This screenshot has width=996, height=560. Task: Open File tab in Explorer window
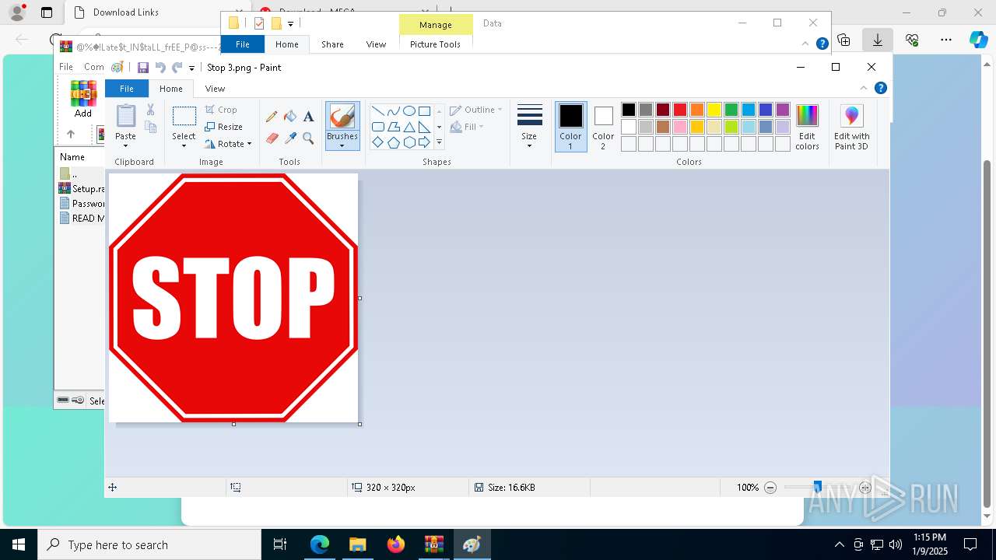243,44
